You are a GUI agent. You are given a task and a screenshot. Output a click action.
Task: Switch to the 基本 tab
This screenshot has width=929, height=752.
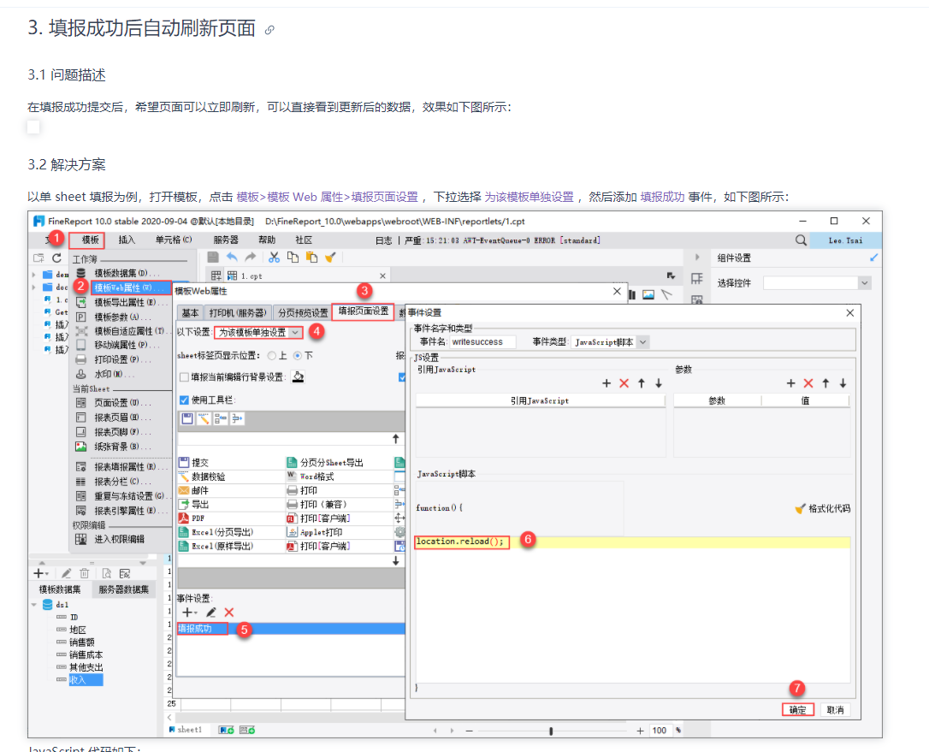click(190, 313)
